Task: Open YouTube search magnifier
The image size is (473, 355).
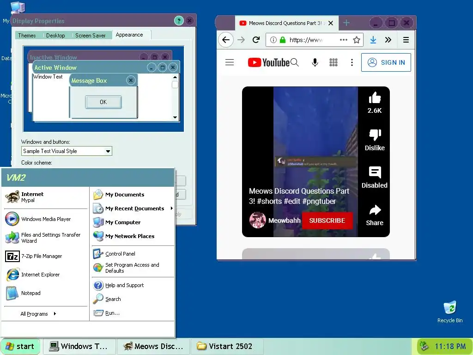Action: pos(295,62)
